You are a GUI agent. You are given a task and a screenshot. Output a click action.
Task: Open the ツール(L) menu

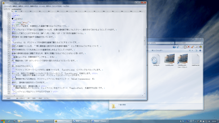tap(42, 6)
